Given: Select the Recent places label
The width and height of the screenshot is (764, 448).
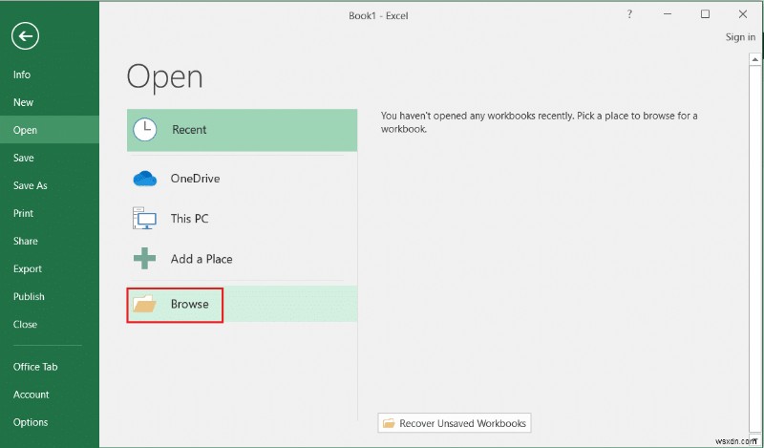Looking at the screenshot, I should point(189,130).
